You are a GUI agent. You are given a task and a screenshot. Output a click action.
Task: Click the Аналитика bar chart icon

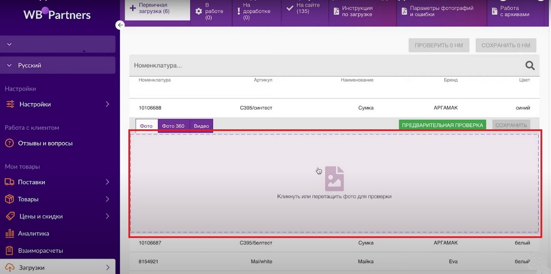pyautogui.click(x=10, y=233)
